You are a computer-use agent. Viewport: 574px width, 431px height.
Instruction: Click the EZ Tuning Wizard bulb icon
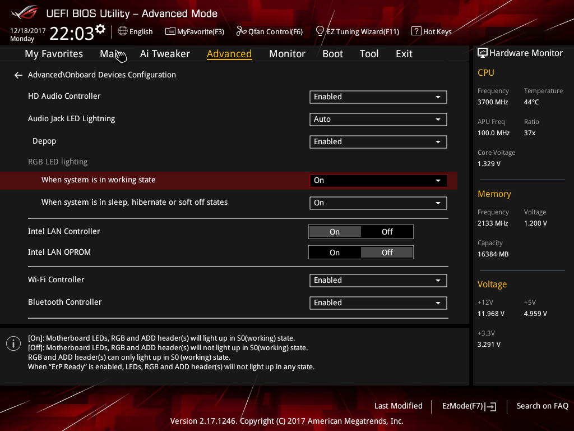(x=320, y=31)
